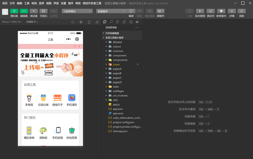Open the messages bell icon
253x159 pixels.
coord(242,11)
